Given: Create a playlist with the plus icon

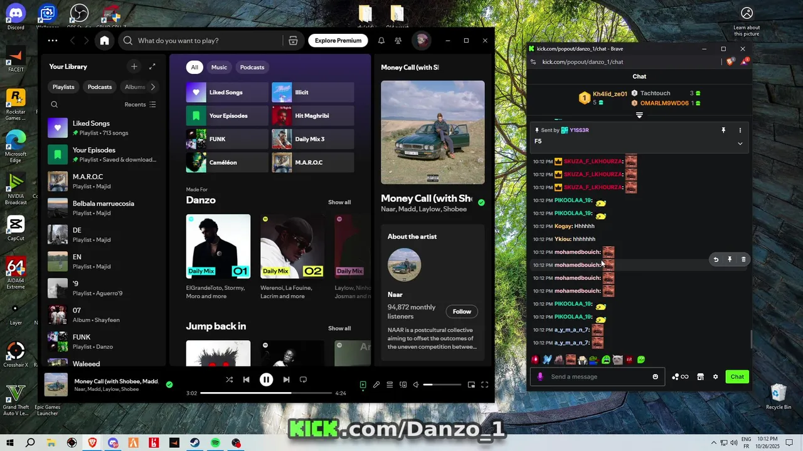Looking at the screenshot, I should [x=134, y=66].
